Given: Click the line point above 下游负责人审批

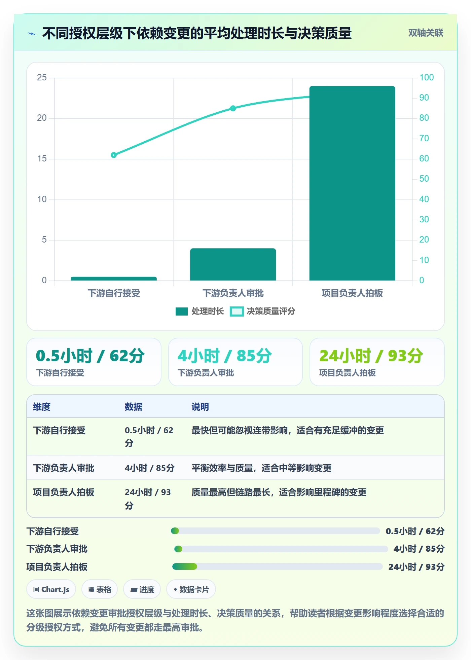Looking at the screenshot, I should tap(233, 108).
